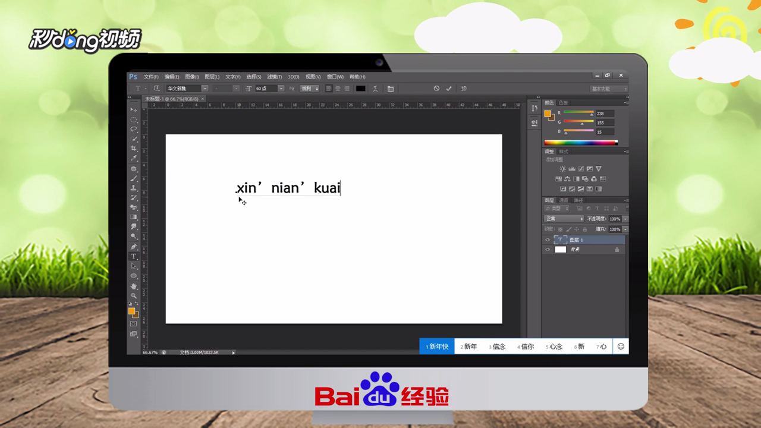Click the 3D text conversion icon
Screen dimensions: 761x428
pos(464,89)
